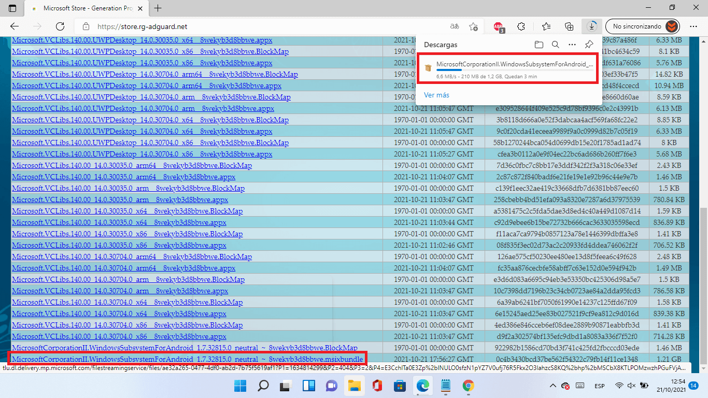Open the Collections panel
The width and height of the screenshot is (708, 398).
coord(569,26)
